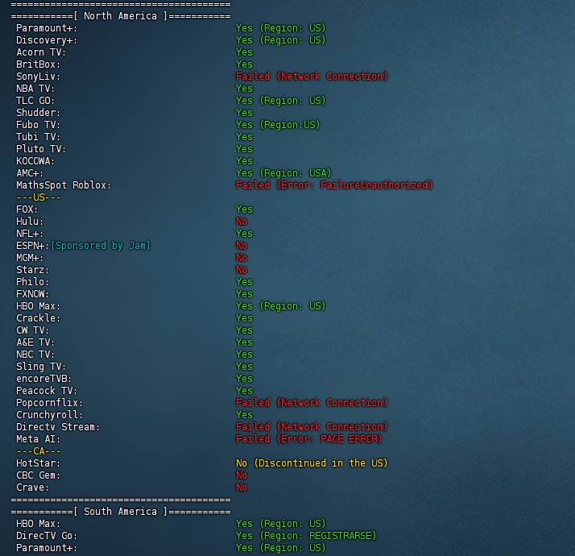Viewport: 575px width, 556px height.
Task: Select FOX's green Yes result
Action: pyautogui.click(x=244, y=210)
